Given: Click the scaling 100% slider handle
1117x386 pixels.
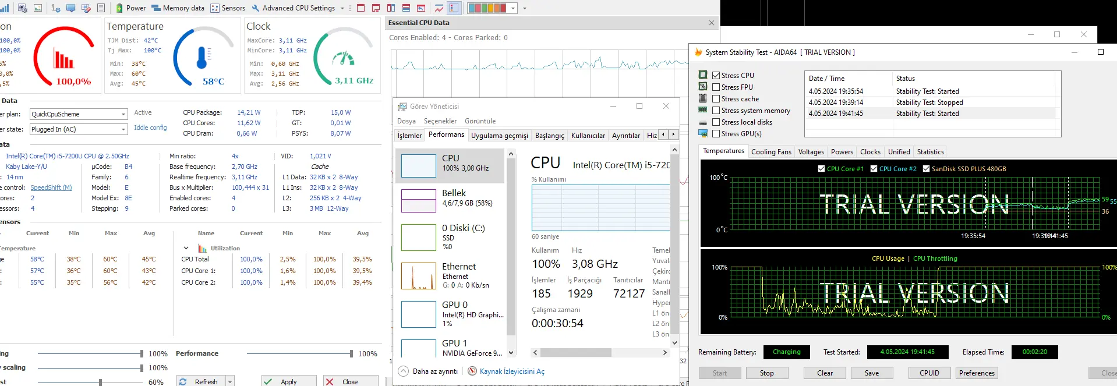Looking at the screenshot, I should [142, 367].
